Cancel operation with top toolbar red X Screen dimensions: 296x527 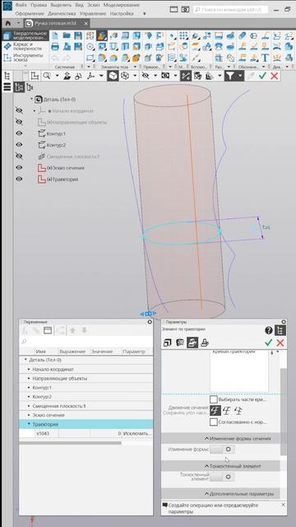274,76
